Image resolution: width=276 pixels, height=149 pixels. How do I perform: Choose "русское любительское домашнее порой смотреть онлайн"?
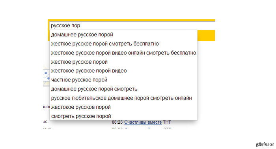[123, 98]
